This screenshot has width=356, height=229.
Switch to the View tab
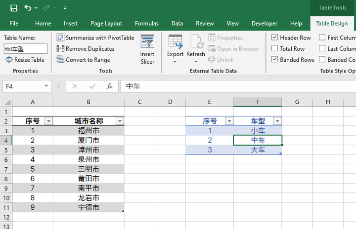point(232,23)
